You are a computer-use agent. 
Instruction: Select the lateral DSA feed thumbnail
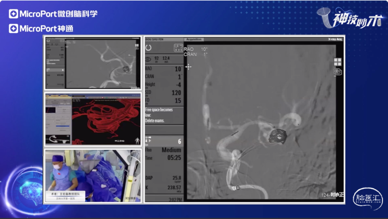pos(93,63)
